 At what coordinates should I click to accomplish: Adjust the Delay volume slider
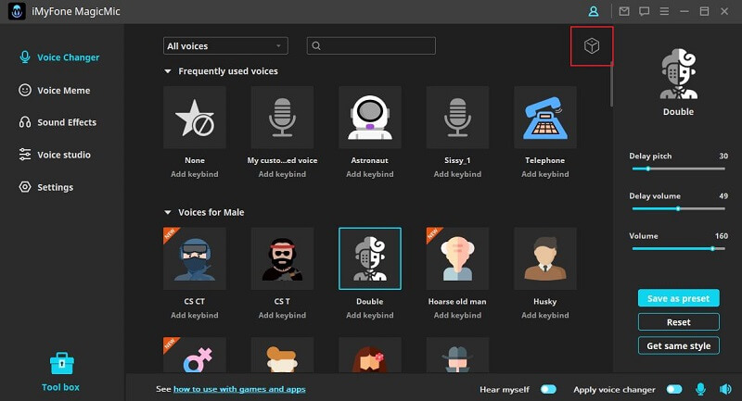679,208
